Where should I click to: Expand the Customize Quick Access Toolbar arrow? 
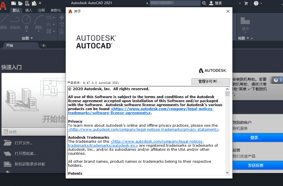pos(40,3)
